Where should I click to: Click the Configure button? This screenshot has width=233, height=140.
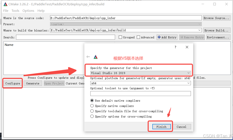pyautogui.click(x=13, y=83)
